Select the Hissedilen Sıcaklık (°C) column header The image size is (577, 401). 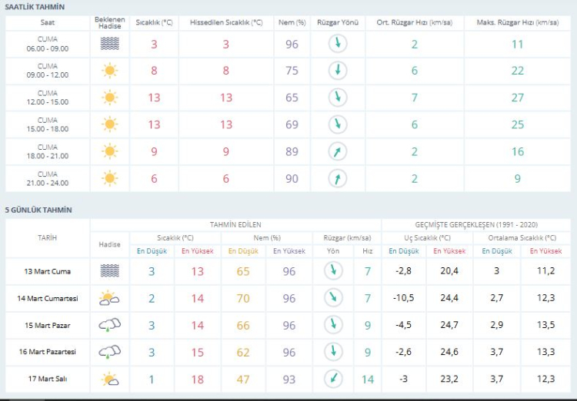(226, 23)
